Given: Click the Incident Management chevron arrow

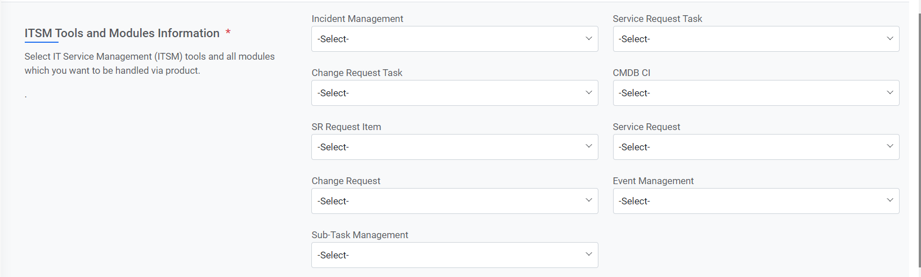Looking at the screenshot, I should point(589,39).
